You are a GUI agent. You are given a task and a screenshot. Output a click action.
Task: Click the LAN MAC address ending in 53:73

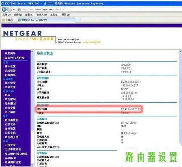pos(131,109)
